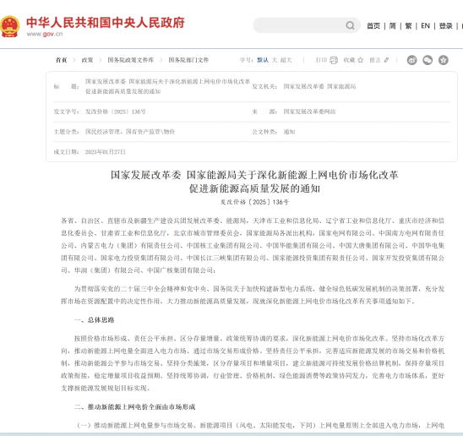Share via the Weibo round icon
The image size is (463, 436).
pos(412,60)
